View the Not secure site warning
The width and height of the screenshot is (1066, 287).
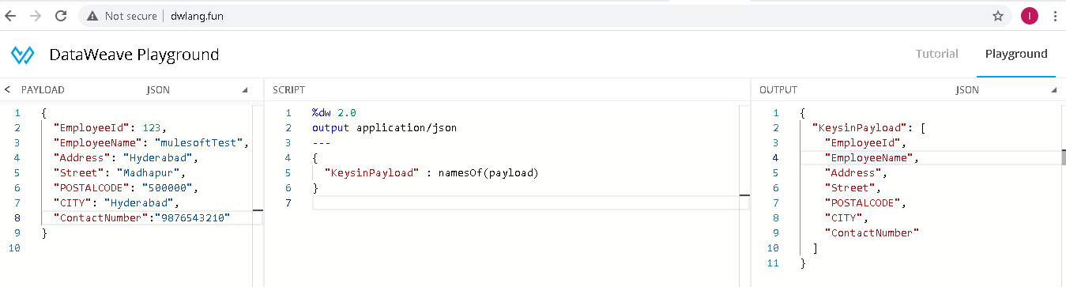click(x=122, y=16)
